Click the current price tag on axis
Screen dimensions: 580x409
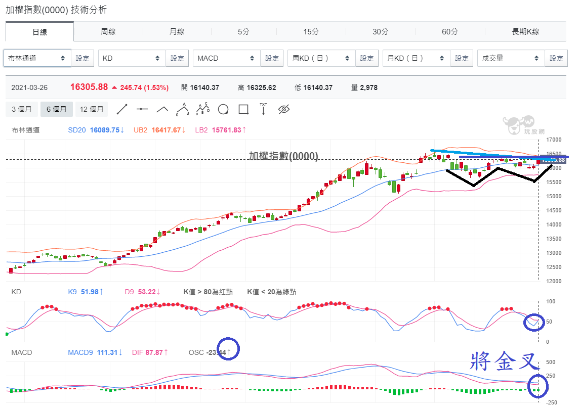(553, 160)
